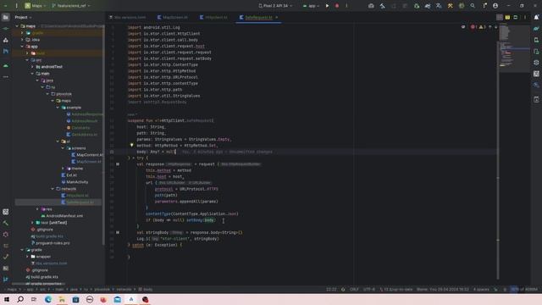Expand the test [unitTest] folder
Screen dimensions: 542x305
[32, 223]
